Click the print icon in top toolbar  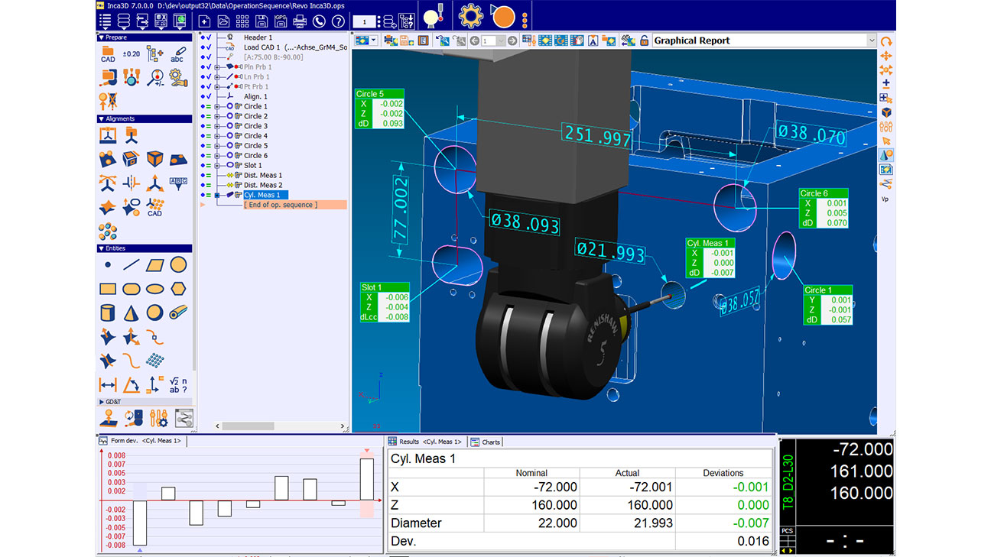point(300,21)
